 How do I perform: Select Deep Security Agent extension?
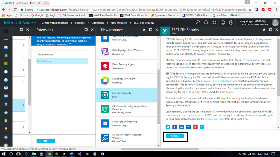[126, 66]
